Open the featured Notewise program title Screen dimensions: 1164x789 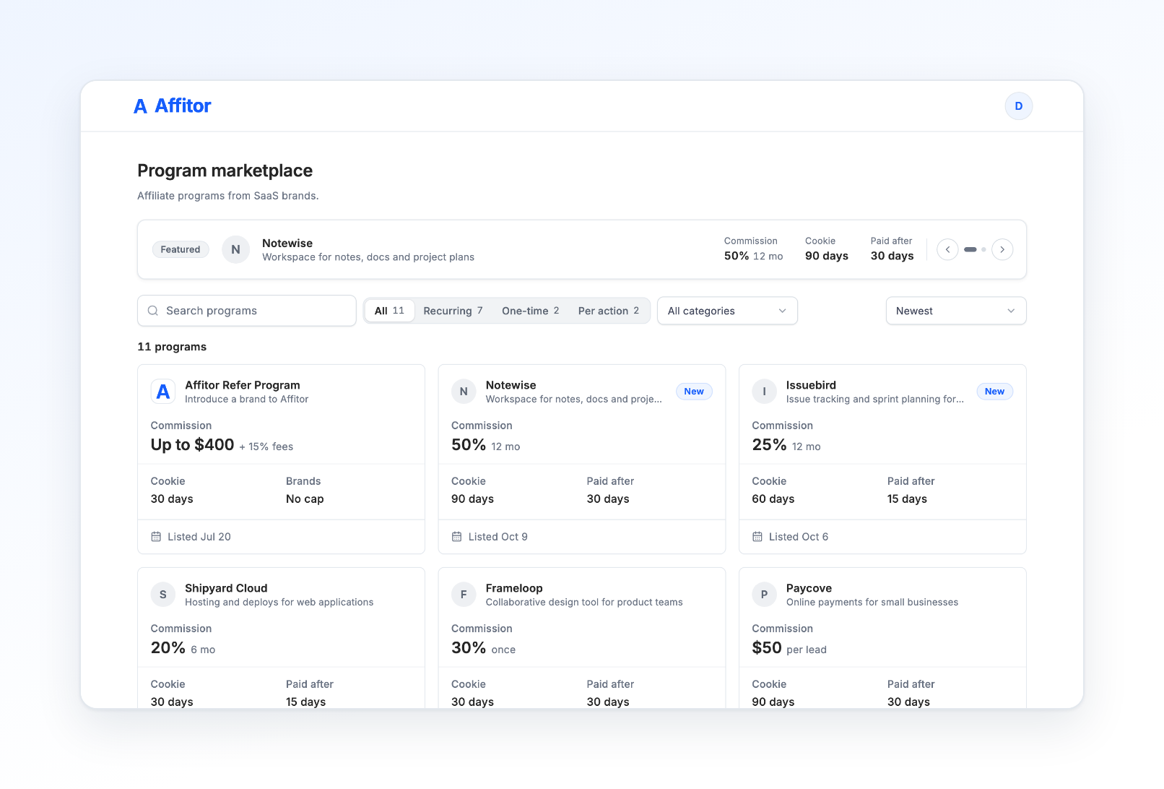click(287, 243)
